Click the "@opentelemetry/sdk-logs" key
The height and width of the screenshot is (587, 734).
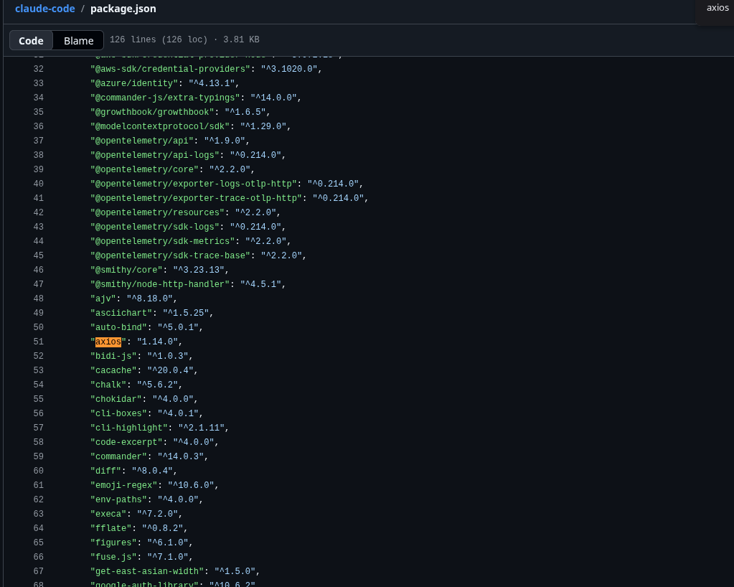pos(155,227)
